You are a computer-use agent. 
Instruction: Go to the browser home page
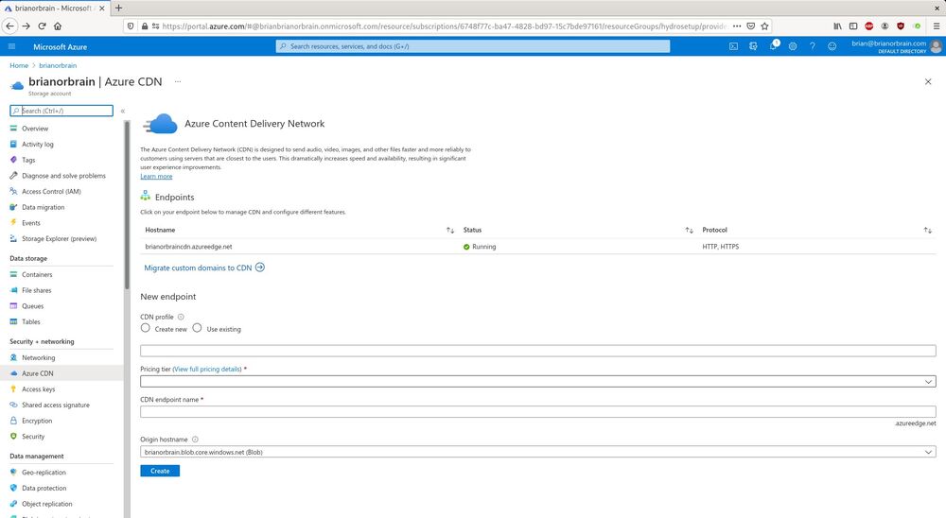(58, 26)
